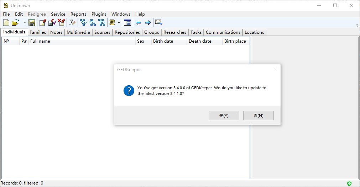Open the toolbar overflow arrow at right edge
The image size is (360, 187).
[x=357, y=26]
